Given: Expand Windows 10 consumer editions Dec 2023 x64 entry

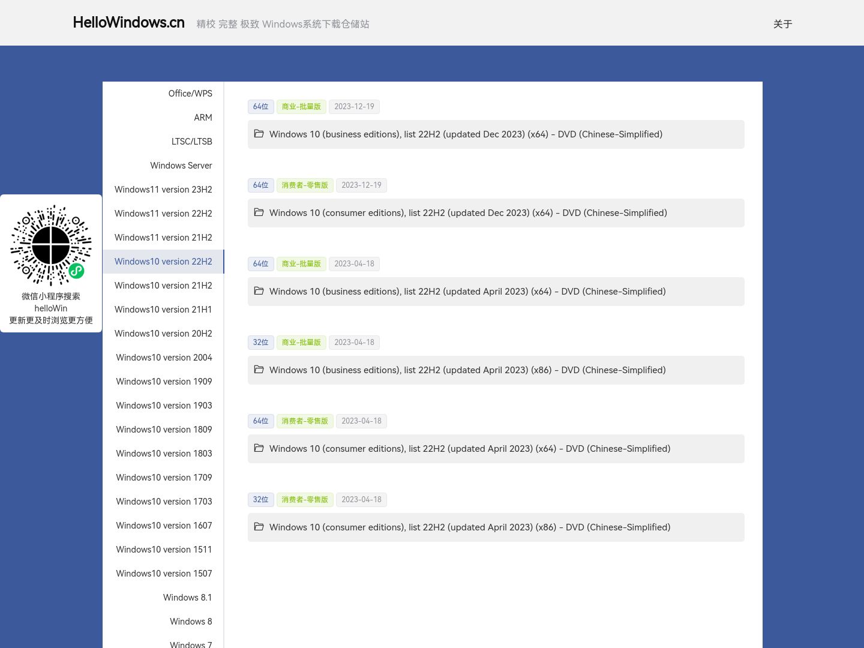Looking at the screenshot, I should 496,213.
